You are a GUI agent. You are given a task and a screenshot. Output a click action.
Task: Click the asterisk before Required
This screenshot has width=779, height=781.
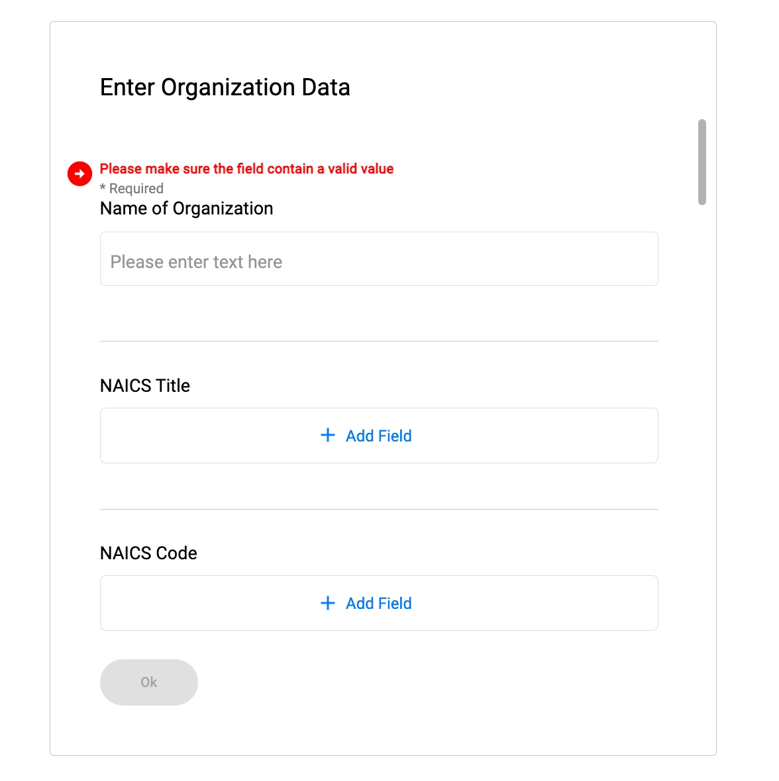tap(103, 188)
